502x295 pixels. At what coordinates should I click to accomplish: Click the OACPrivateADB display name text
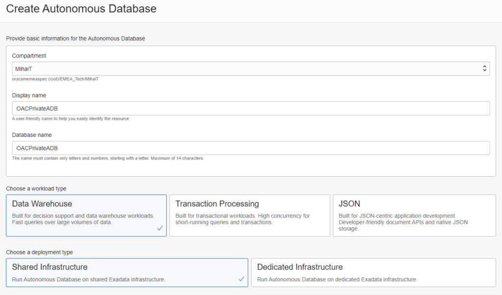click(32, 108)
